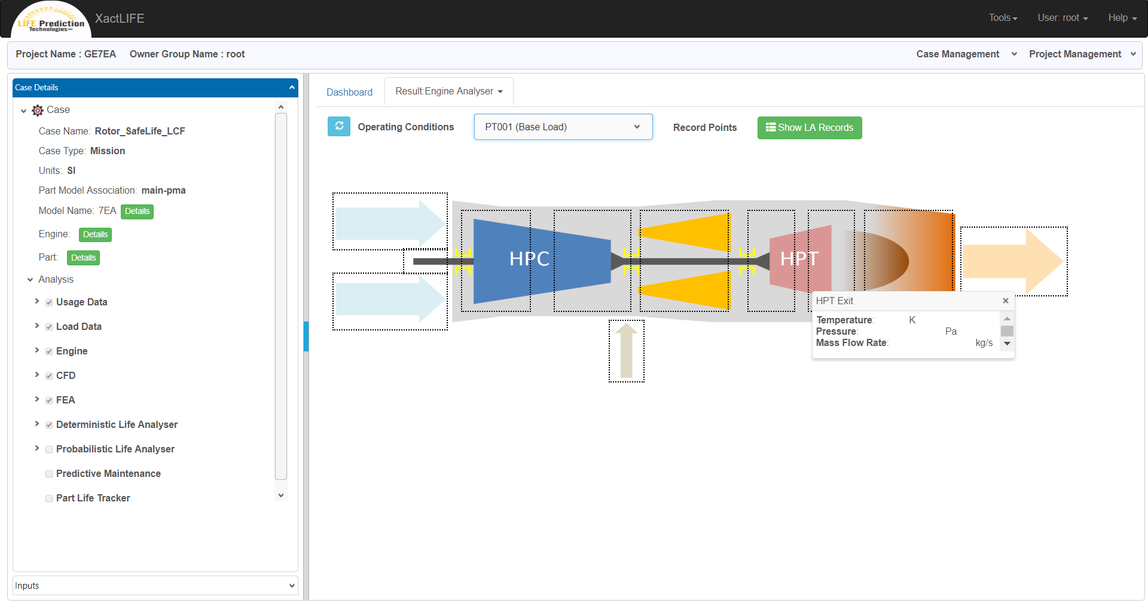Expand the Probabilistic Life Analyser node
The height and width of the screenshot is (606, 1148).
click(x=37, y=448)
